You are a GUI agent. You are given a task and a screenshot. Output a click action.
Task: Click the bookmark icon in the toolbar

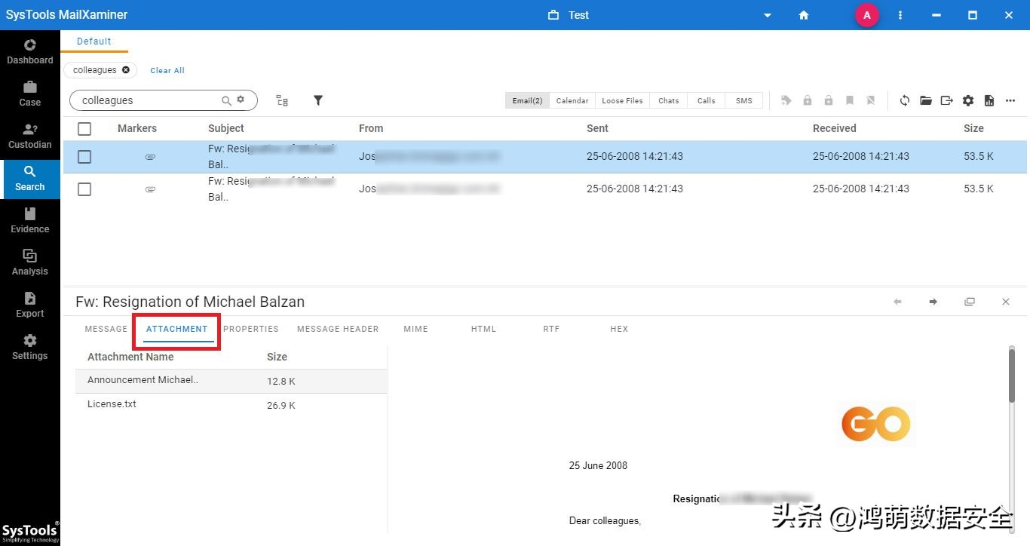850,100
